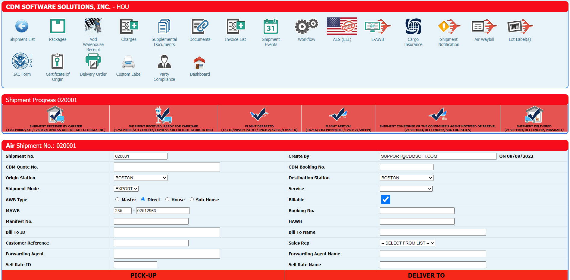Click the Flight Departed progress step

pyautogui.click(x=259, y=119)
